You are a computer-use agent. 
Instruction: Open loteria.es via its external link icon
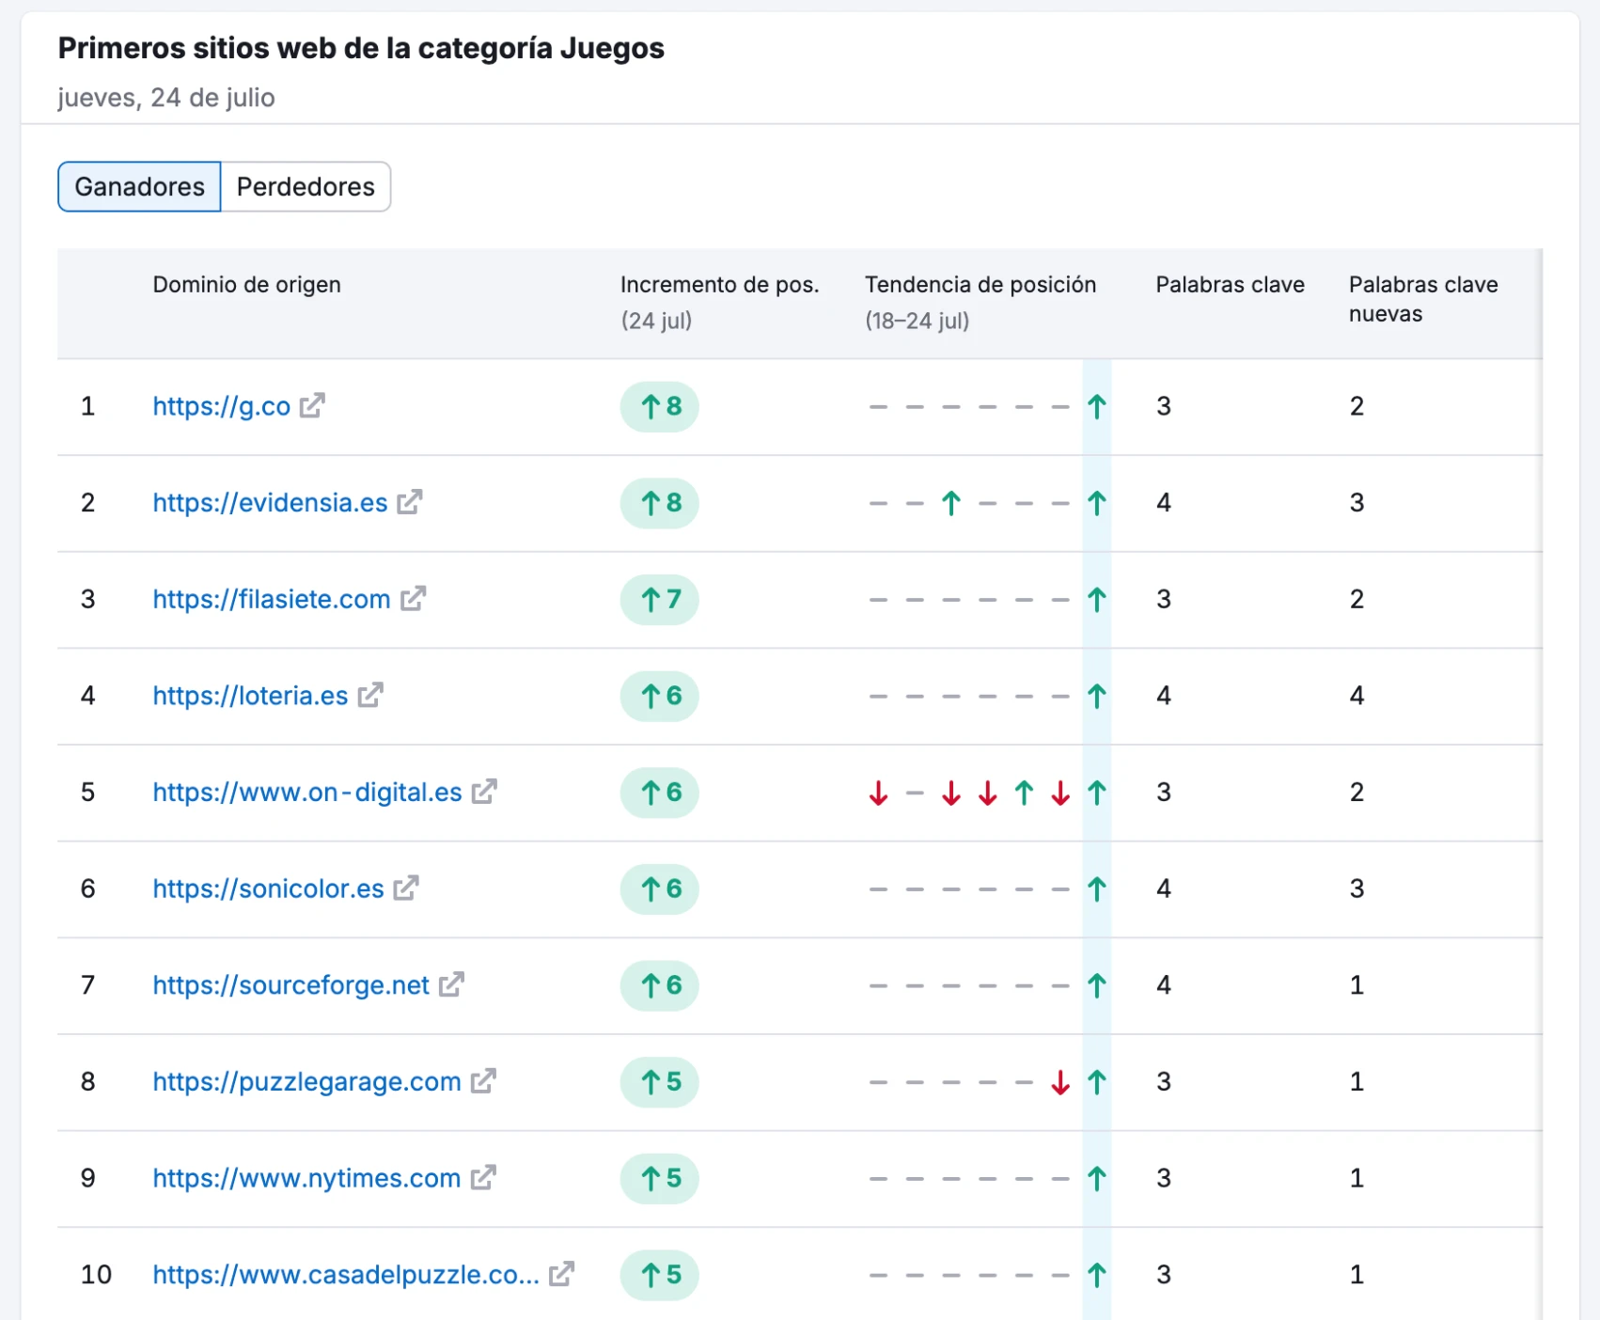[372, 696]
